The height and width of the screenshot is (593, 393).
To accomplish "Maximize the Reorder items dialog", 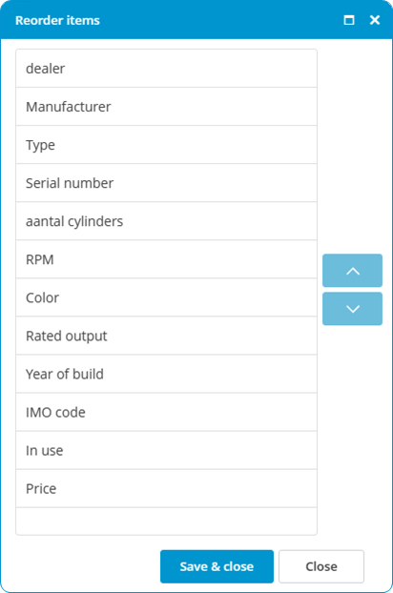I will [349, 20].
